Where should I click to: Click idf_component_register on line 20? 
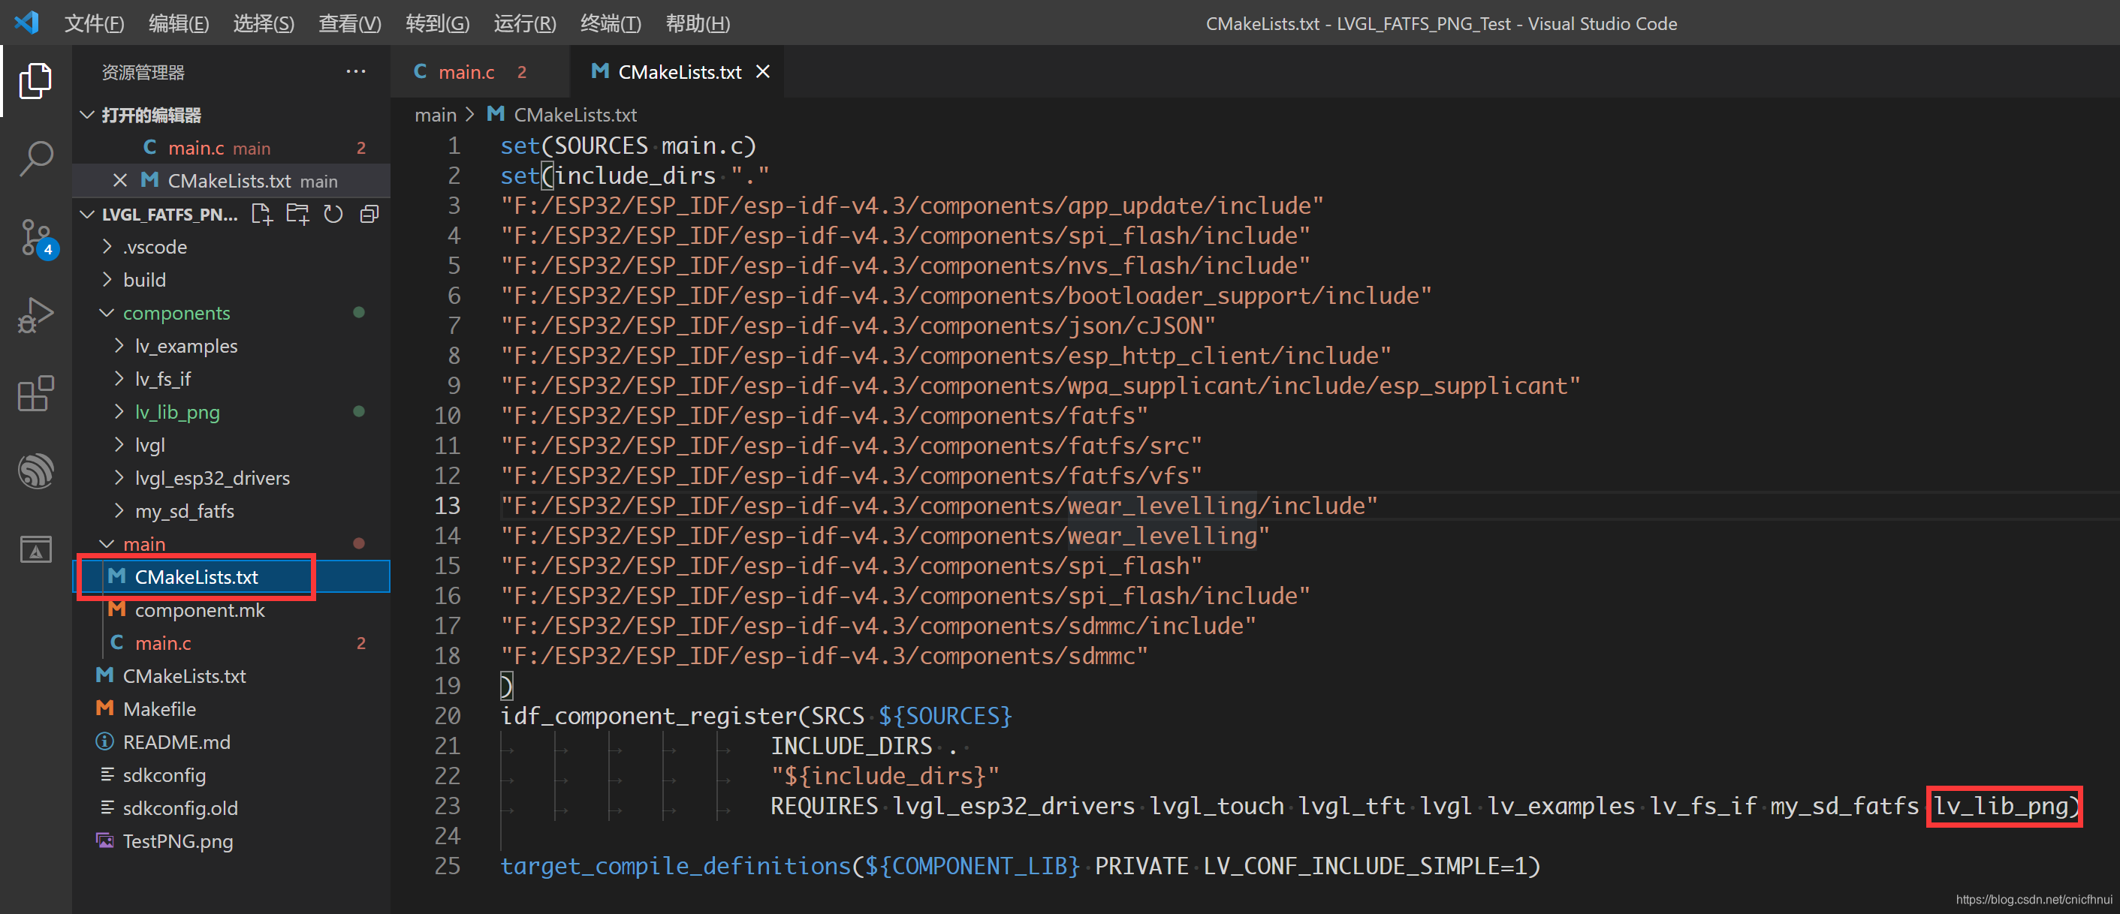(650, 715)
